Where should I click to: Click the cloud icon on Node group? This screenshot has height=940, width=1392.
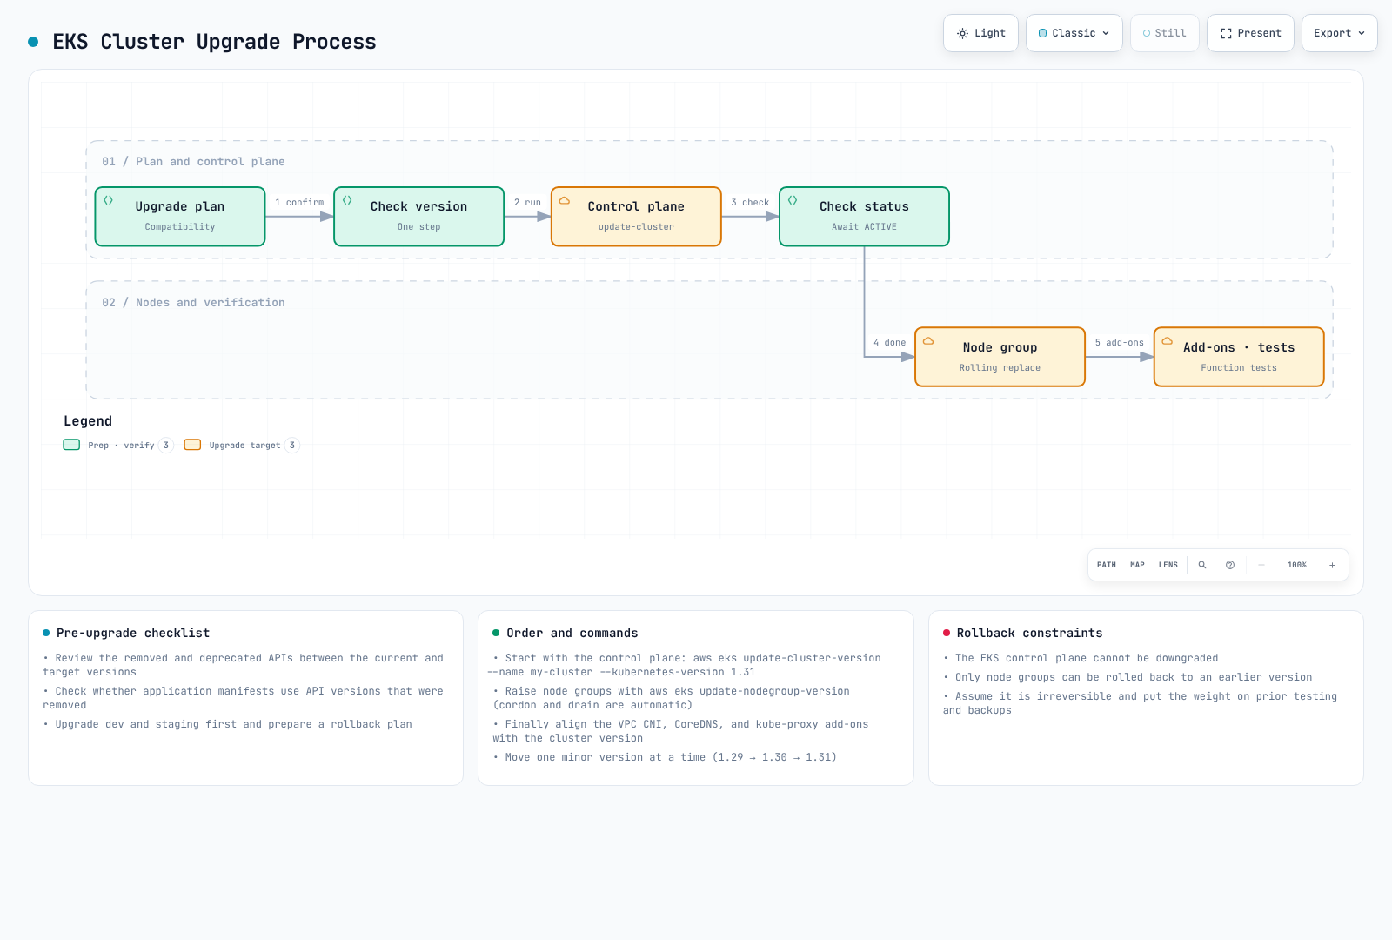pyautogui.click(x=928, y=341)
